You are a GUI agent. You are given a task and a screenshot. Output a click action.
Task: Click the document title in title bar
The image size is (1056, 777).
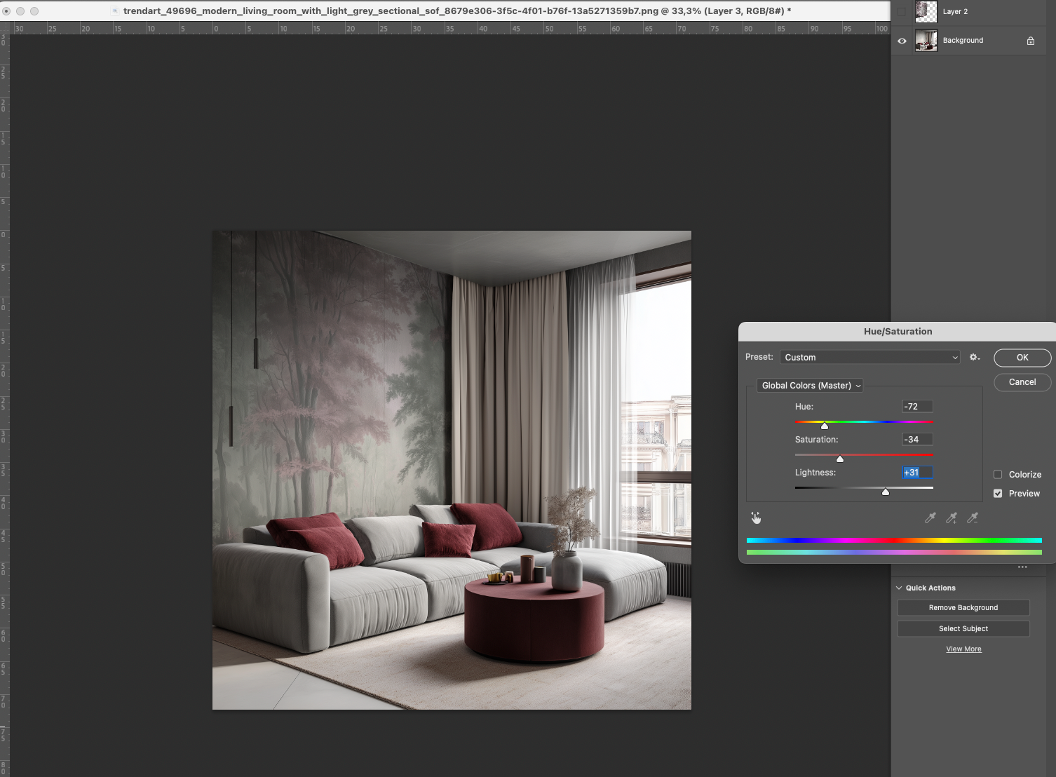coord(457,11)
